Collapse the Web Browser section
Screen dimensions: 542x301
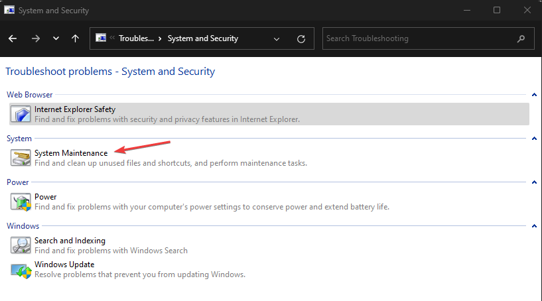click(534, 95)
